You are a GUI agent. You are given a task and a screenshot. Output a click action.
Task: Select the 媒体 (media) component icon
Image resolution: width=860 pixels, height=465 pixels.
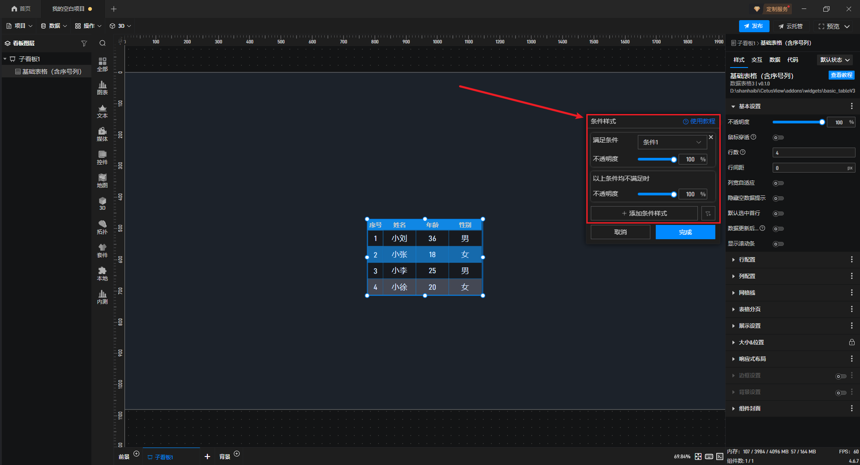(x=102, y=134)
